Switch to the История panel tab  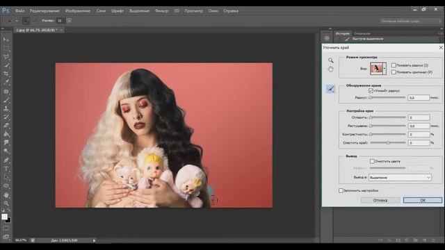point(343,33)
